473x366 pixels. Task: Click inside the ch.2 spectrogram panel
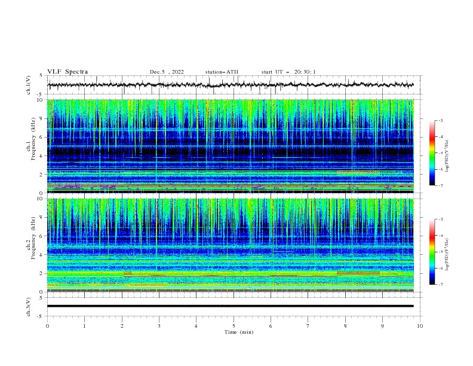pyautogui.click(x=231, y=245)
